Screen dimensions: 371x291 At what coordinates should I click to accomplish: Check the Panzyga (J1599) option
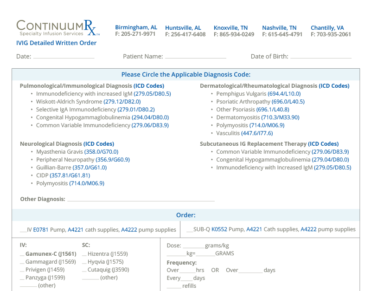click(x=22, y=278)
